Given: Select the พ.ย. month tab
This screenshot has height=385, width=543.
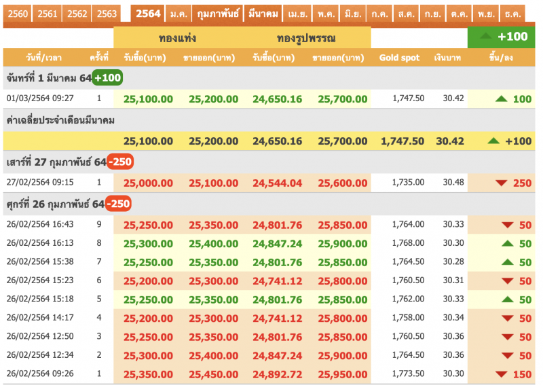Looking at the screenshot, I should 486,14.
